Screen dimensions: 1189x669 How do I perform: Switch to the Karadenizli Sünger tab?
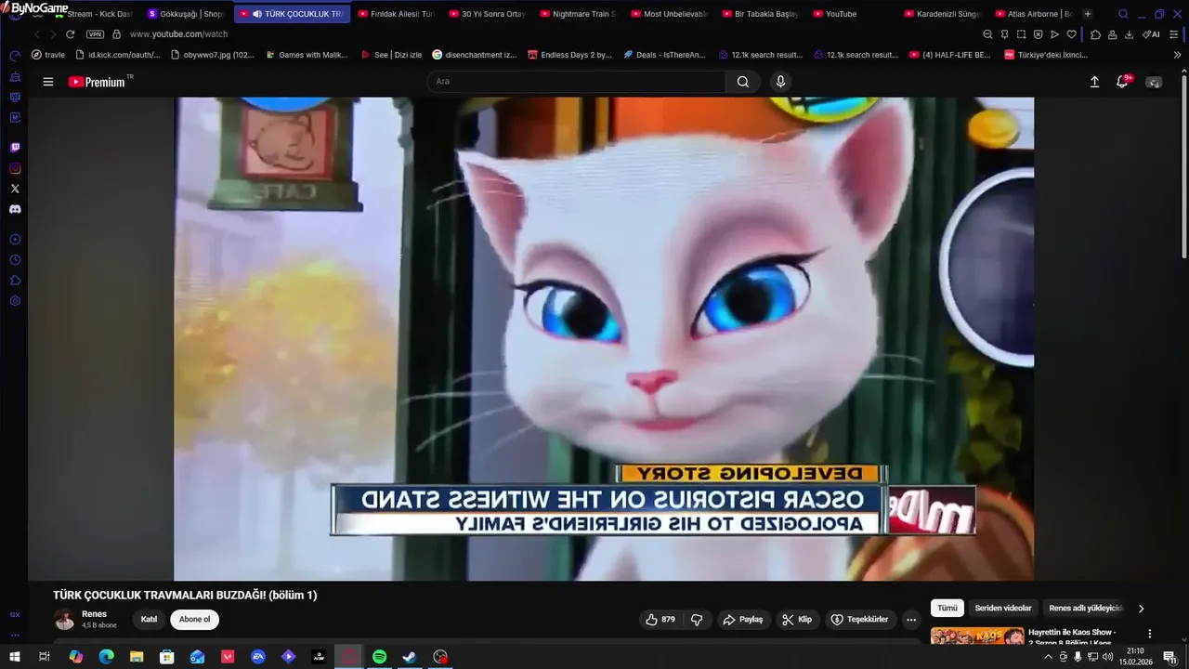(941, 14)
